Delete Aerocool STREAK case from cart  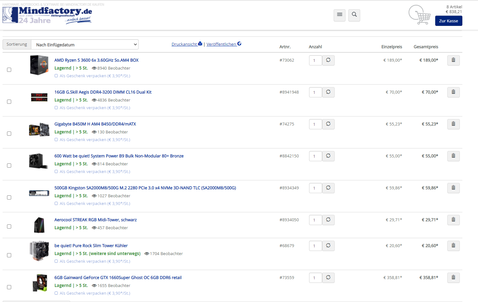tap(453, 220)
